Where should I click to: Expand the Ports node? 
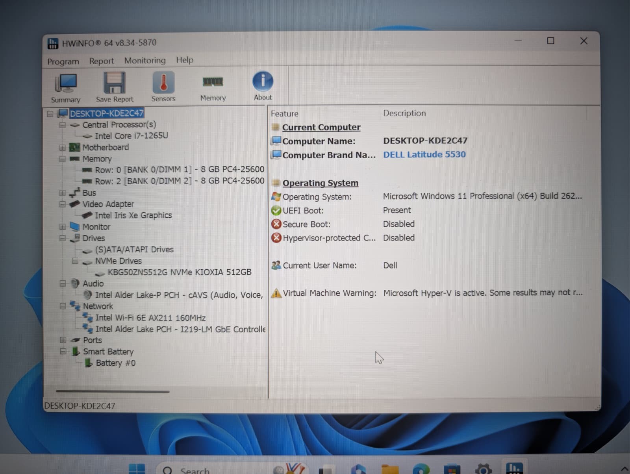[63, 340]
